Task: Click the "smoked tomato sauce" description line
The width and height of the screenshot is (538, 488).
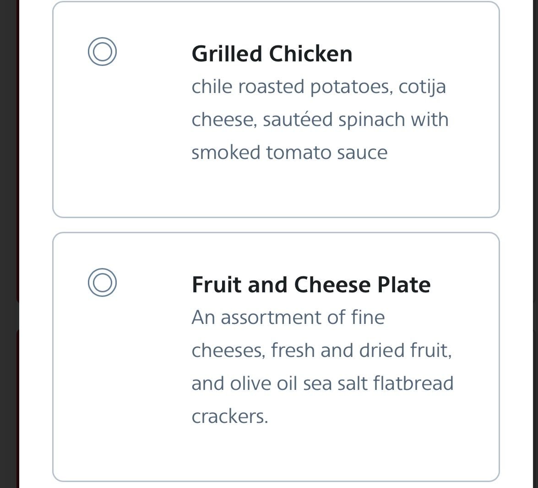Action: [289, 153]
